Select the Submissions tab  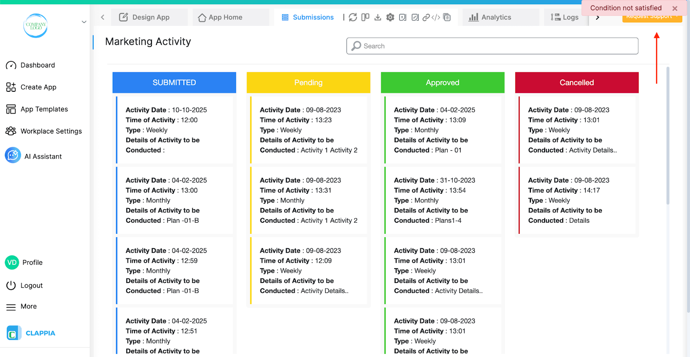[x=308, y=17]
